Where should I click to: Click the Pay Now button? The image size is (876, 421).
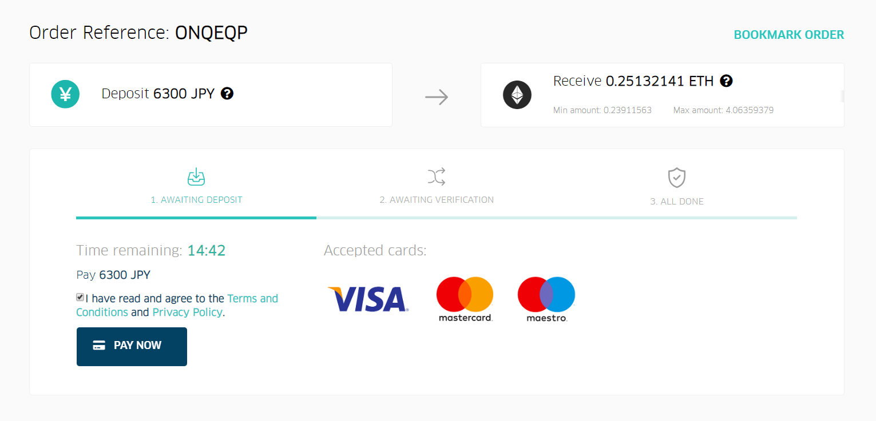click(x=132, y=347)
